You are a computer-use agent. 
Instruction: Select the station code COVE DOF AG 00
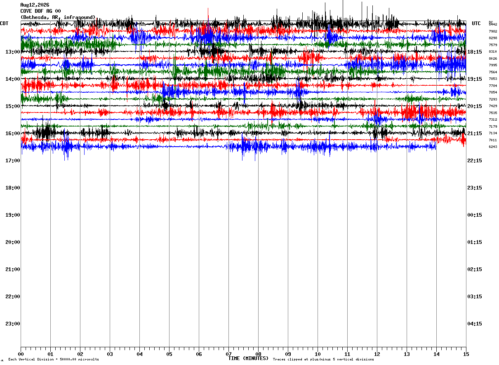[x=40, y=11]
